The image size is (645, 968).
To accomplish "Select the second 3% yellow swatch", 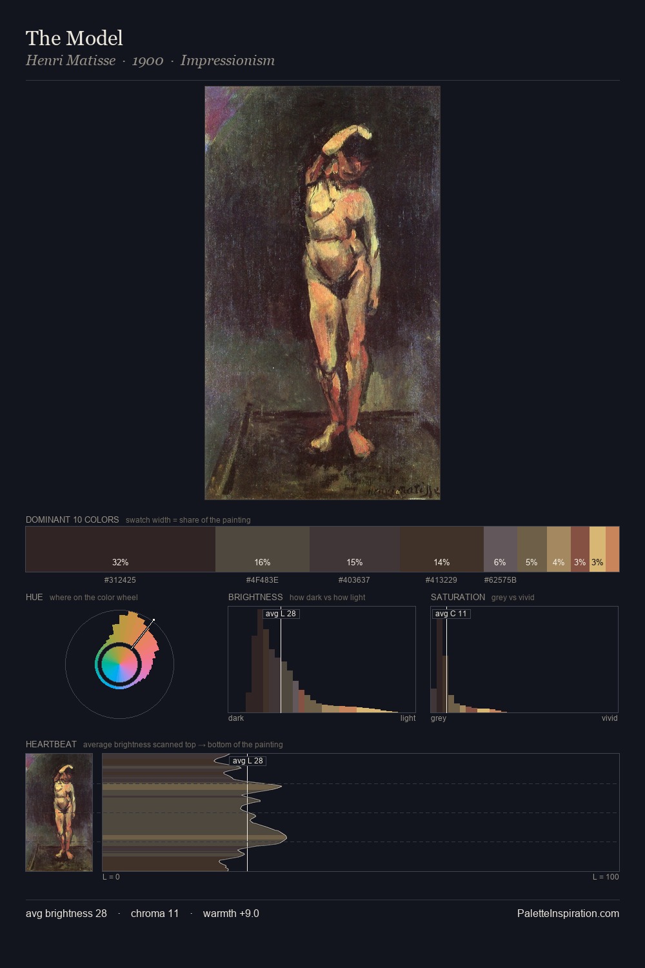I will 597,549.
